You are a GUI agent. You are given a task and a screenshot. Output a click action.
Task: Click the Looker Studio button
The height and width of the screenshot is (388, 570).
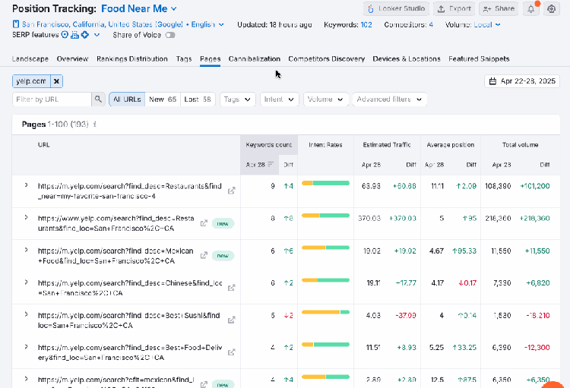pos(396,8)
